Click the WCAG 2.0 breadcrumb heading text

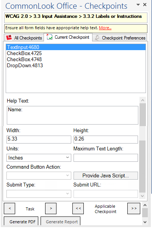click(x=74, y=16)
